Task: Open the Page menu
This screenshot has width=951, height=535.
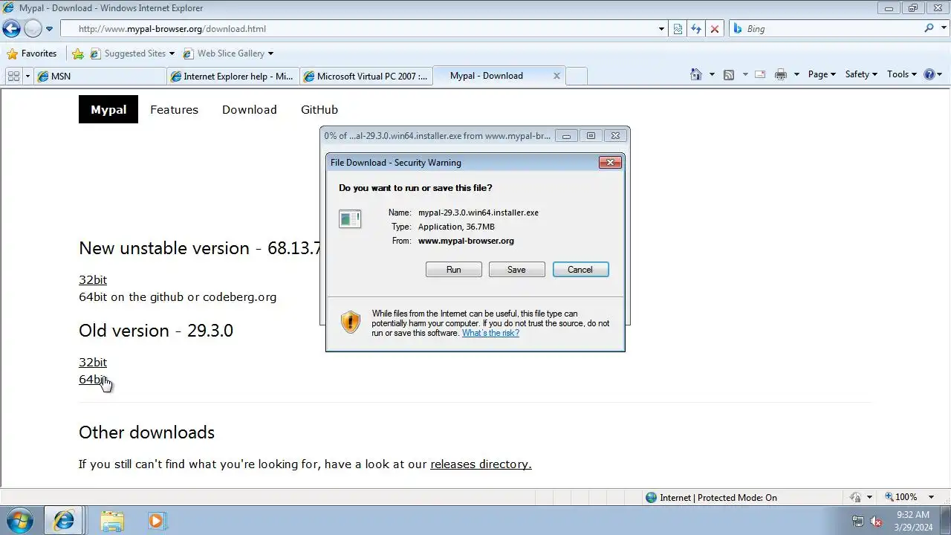Action: click(822, 74)
